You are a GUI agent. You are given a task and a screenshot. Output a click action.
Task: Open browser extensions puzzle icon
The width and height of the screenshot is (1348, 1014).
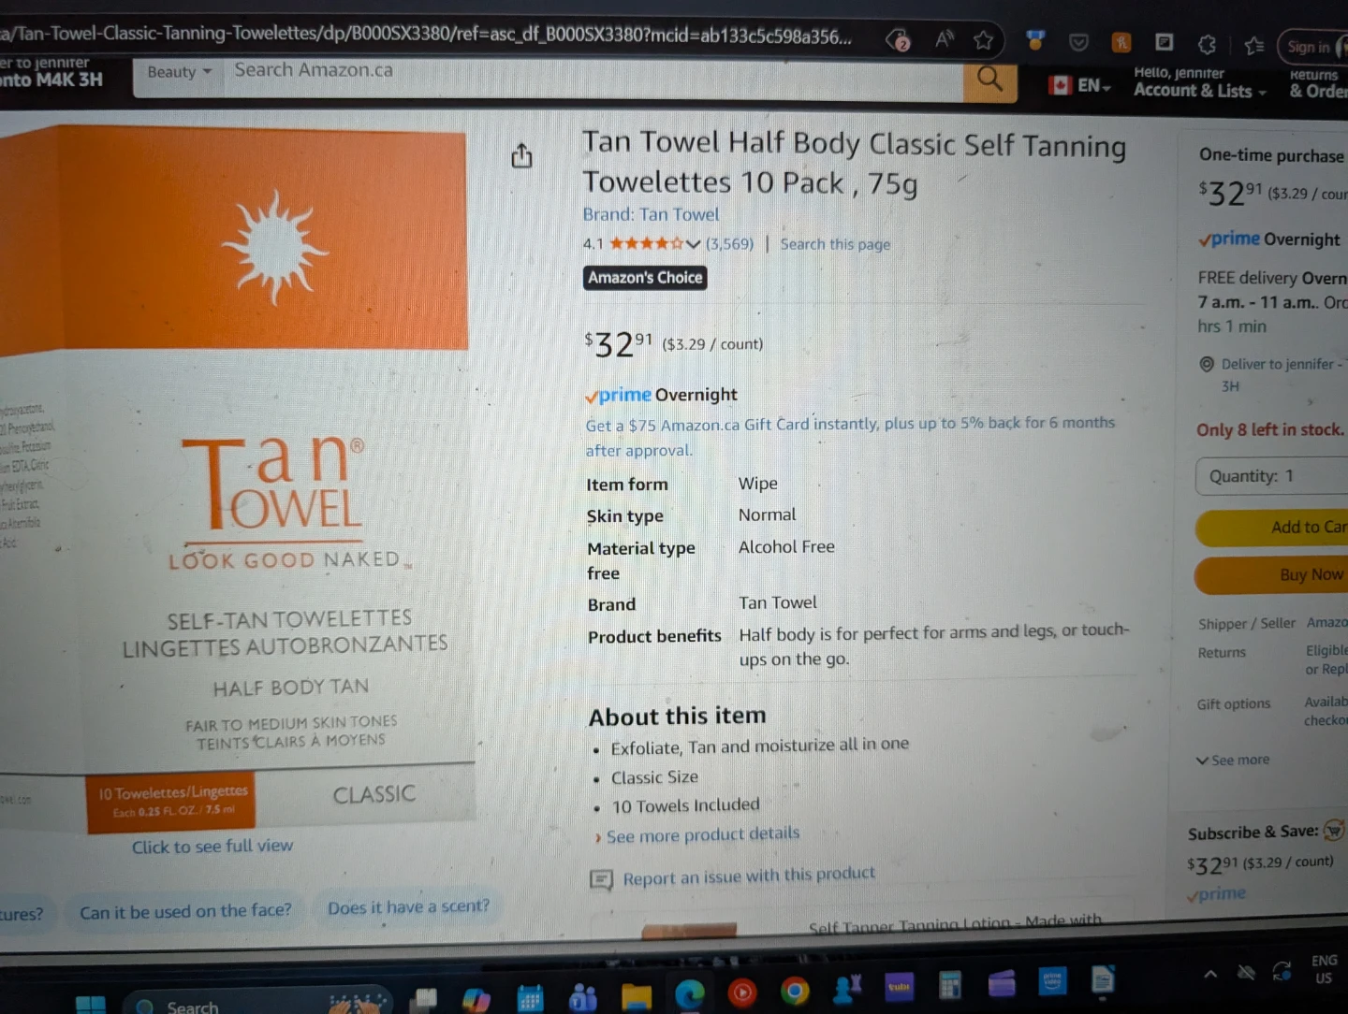(1207, 44)
